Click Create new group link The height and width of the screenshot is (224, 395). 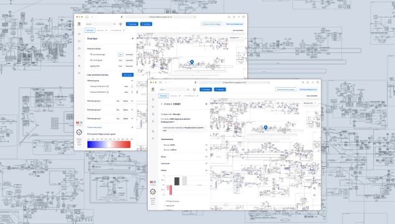[95, 128]
